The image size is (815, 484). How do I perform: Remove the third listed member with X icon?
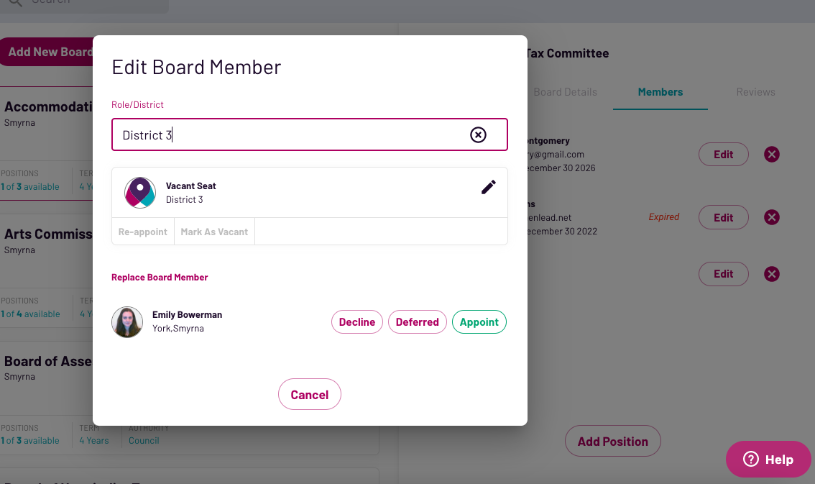point(771,274)
